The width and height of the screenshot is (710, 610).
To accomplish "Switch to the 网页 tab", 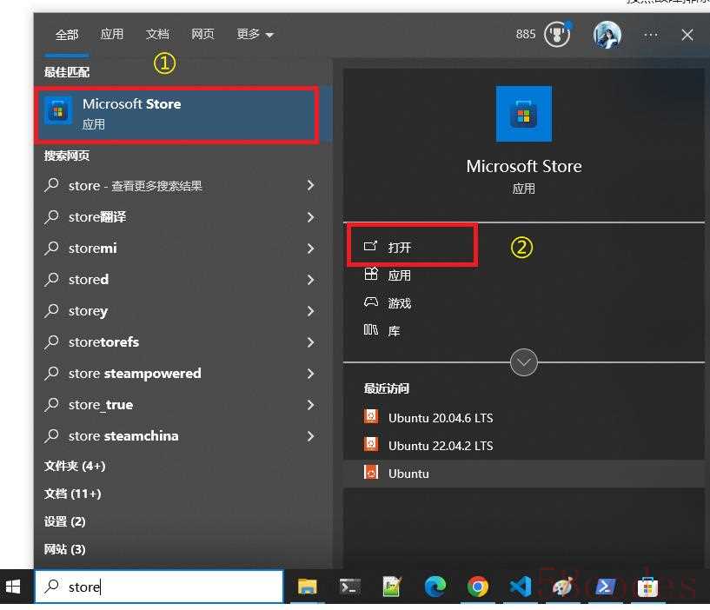I will click(202, 34).
